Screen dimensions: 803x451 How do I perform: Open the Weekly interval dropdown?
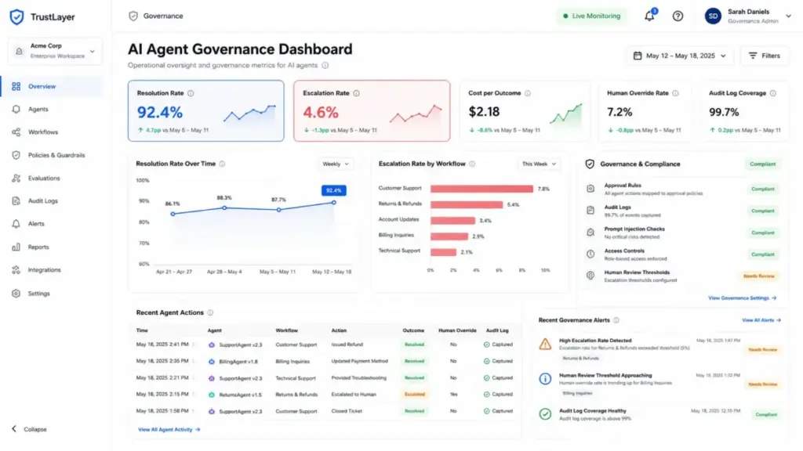click(x=336, y=164)
